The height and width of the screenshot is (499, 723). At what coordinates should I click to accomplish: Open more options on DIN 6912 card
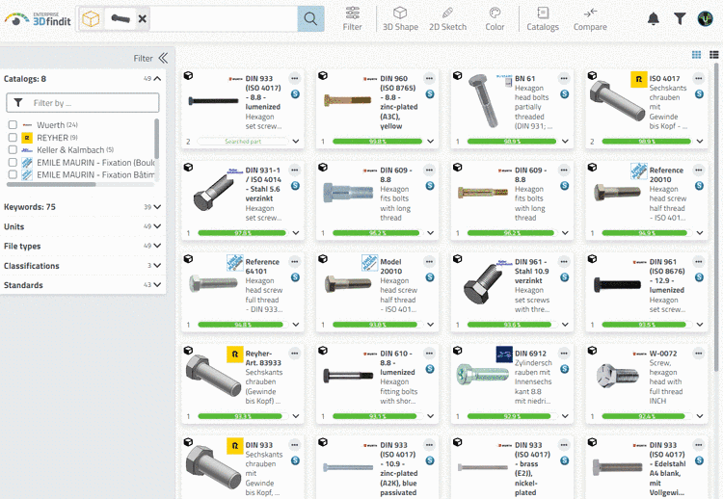pos(564,354)
